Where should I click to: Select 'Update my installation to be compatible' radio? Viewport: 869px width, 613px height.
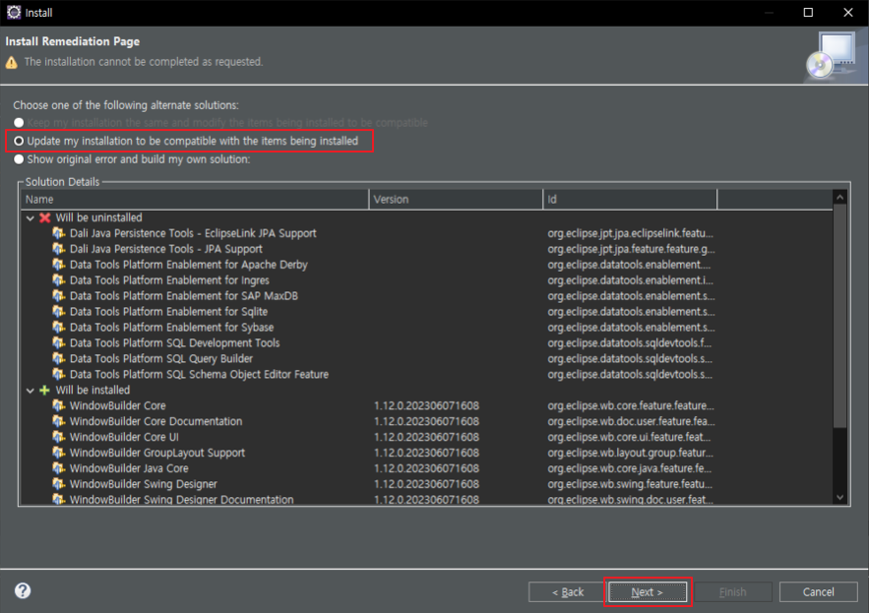(x=19, y=141)
